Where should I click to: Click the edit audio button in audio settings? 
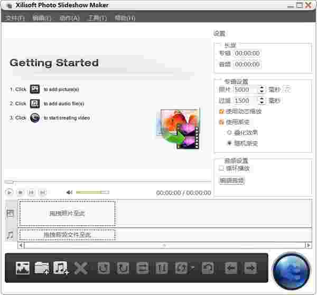point(232,180)
